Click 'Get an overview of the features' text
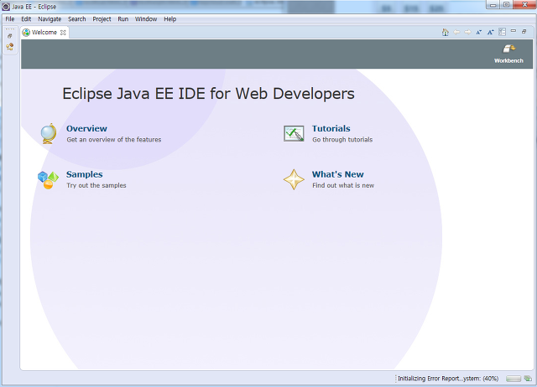The height and width of the screenshot is (387, 537). pos(114,140)
